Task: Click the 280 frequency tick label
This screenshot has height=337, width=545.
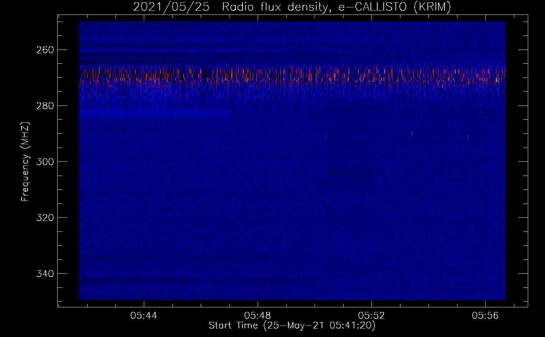Action: click(x=45, y=106)
